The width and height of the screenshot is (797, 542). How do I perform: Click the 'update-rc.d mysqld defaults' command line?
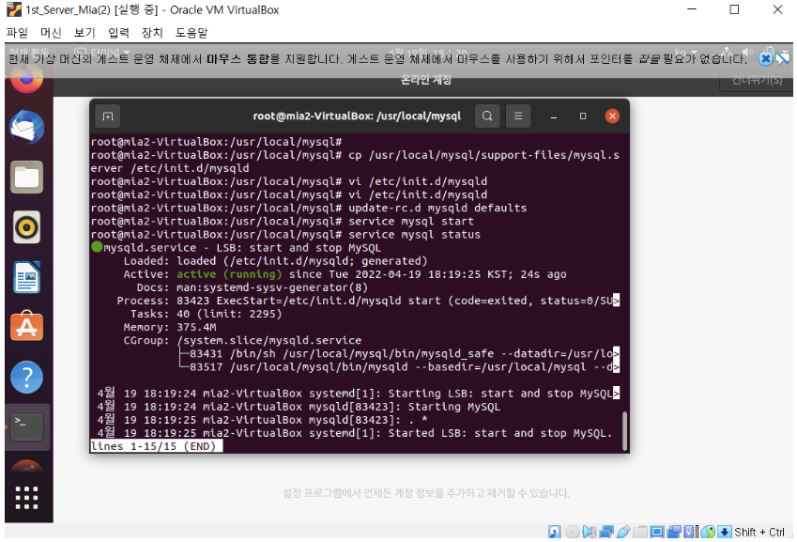click(437, 208)
